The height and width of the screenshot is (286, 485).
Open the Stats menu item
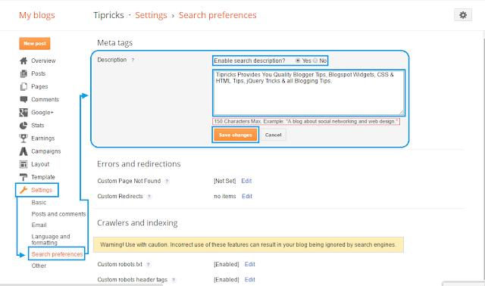coord(37,126)
